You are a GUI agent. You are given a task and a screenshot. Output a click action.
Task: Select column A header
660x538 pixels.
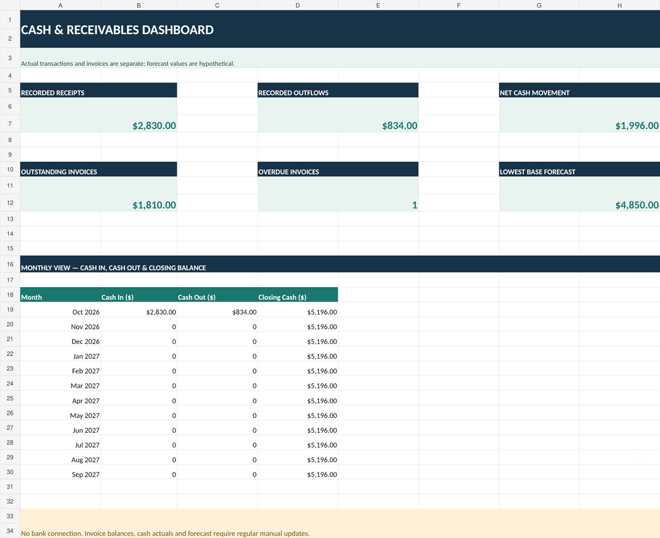[60, 5]
